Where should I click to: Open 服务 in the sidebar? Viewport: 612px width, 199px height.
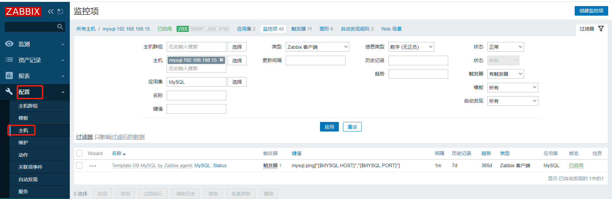40,192
